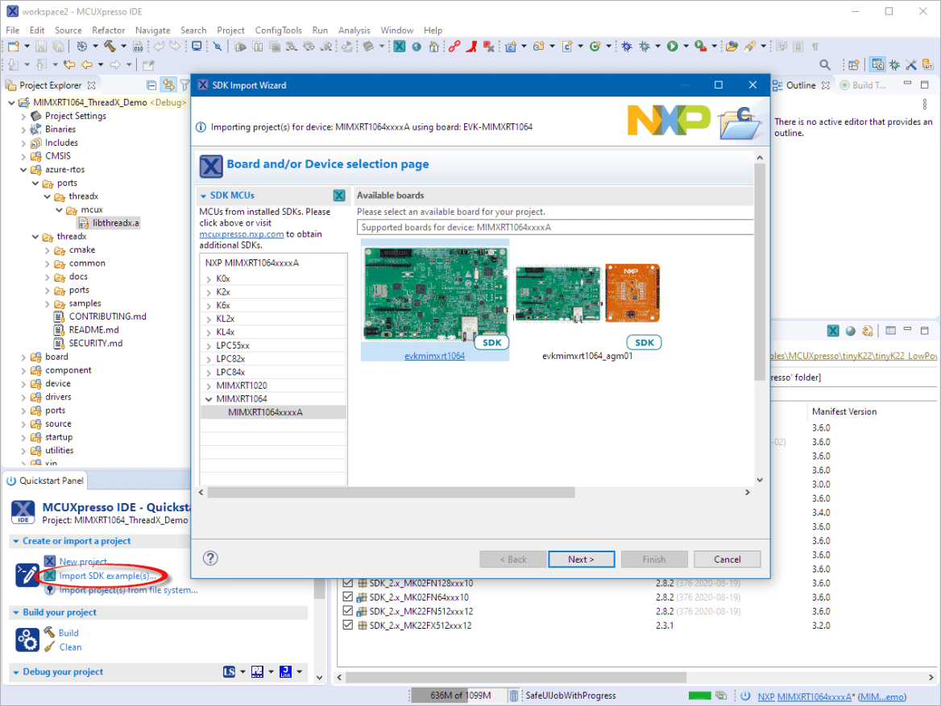Click the heap usage indicator showing 636M

coord(458,695)
